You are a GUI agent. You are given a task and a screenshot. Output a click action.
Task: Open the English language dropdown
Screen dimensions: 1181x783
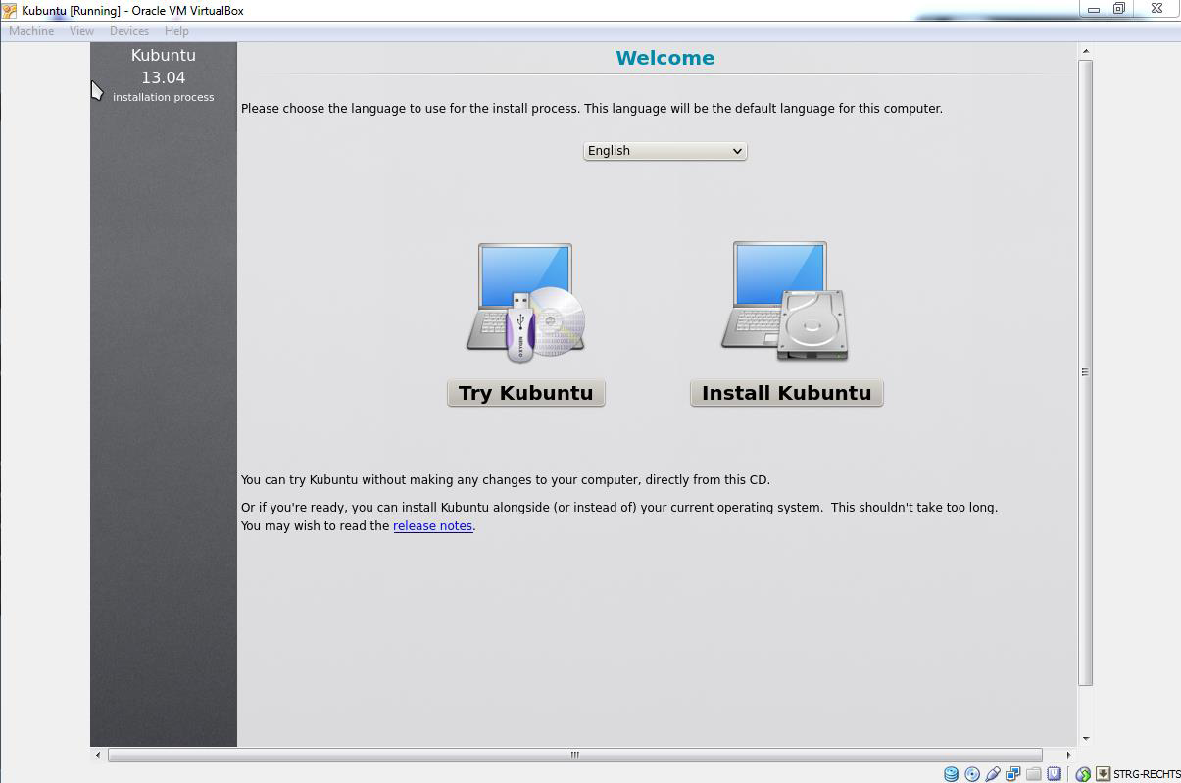click(664, 151)
